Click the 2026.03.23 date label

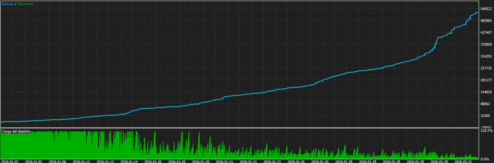click(x=463, y=161)
